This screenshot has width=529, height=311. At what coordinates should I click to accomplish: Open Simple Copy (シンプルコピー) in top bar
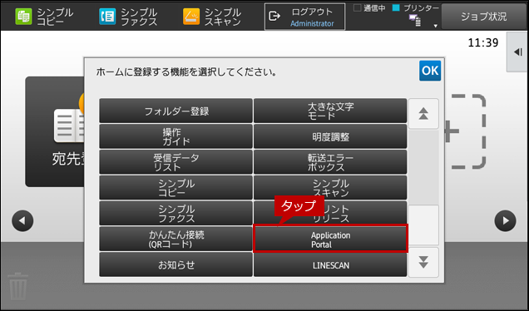click(44, 17)
